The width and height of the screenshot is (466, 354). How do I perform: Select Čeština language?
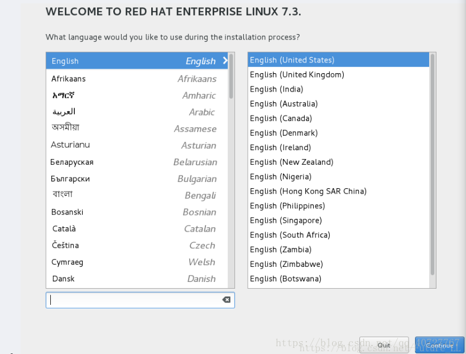click(x=137, y=245)
